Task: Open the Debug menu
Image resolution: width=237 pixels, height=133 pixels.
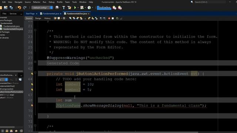Action: 51,2
